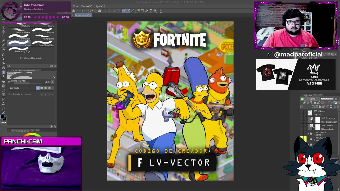The width and height of the screenshot is (340, 191).
Task: Open the Suavizado options dropdown
Action: point(53,88)
